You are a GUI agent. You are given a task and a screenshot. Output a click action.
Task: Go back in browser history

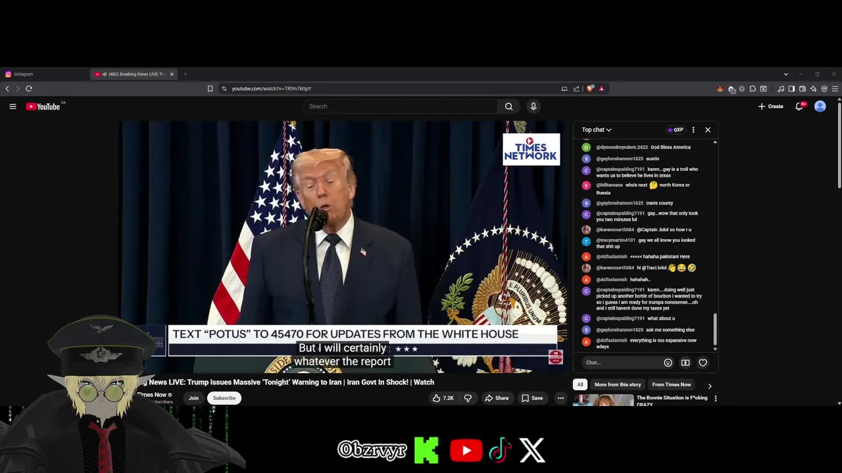(x=7, y=89)
